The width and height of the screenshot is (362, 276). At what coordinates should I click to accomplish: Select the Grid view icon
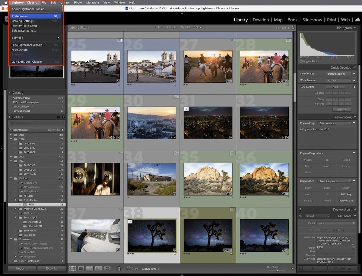point(72,268)
